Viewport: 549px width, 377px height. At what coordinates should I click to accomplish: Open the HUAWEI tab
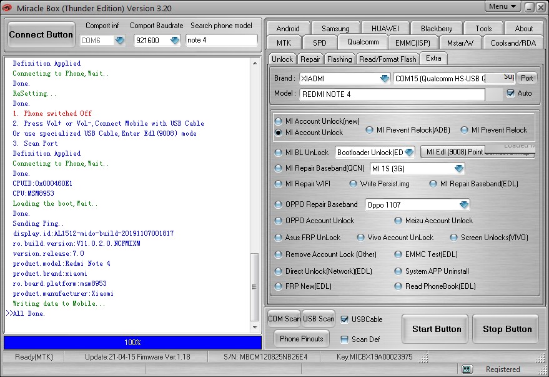click(x=385, y=28)
